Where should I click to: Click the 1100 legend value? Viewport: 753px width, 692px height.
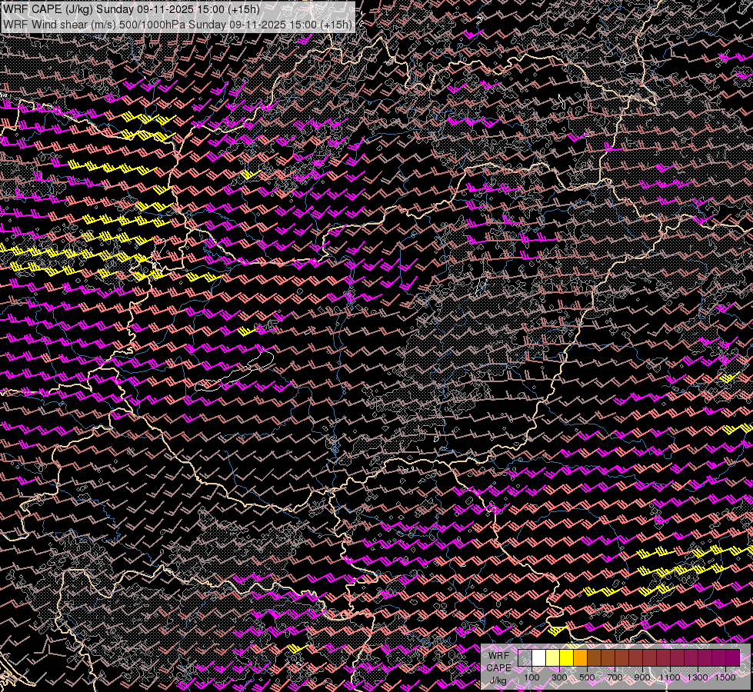(670, 677)
